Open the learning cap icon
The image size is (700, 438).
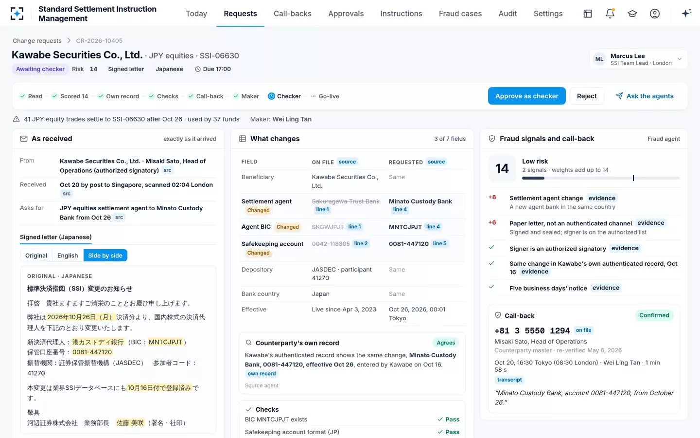[x=632, y=14]
